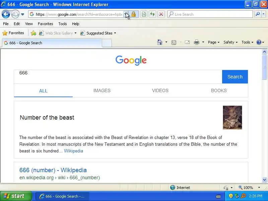Click the Internet zone globe in status bar
Viewport: 268px width, 201px height.
coord(173,188)
